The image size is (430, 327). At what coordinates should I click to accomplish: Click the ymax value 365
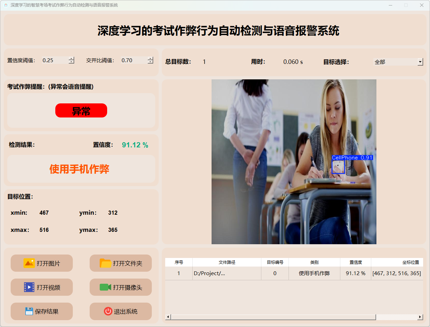pos(113,230)
